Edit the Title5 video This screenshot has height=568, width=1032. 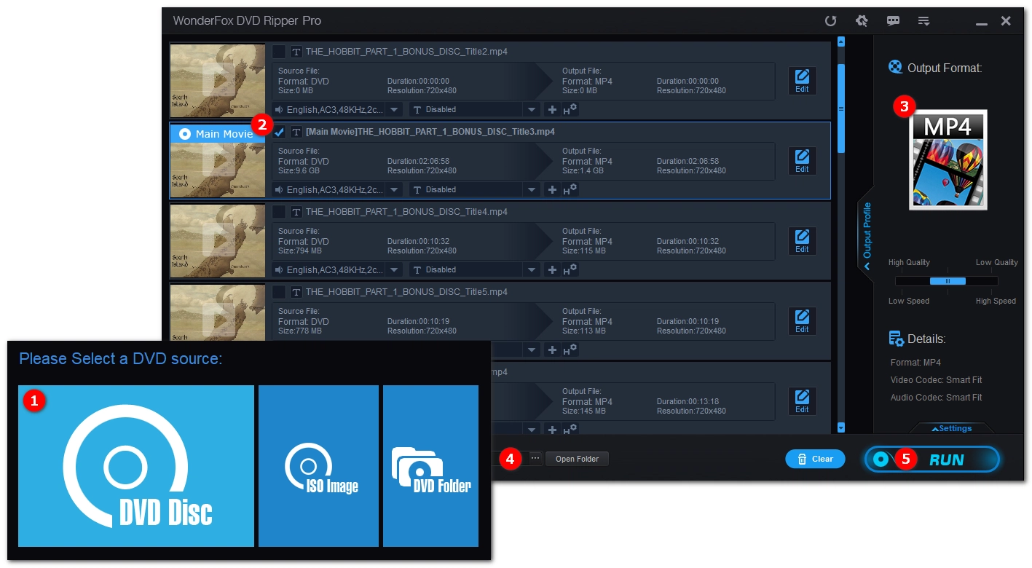pos(802,321)
